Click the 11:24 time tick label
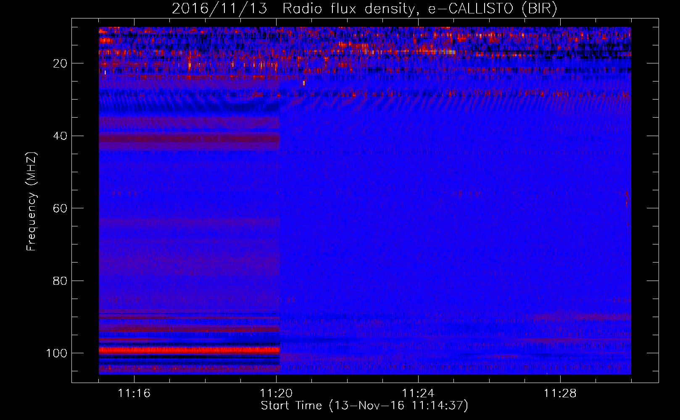This screenshot has width=680, height=420. (418, 393)
